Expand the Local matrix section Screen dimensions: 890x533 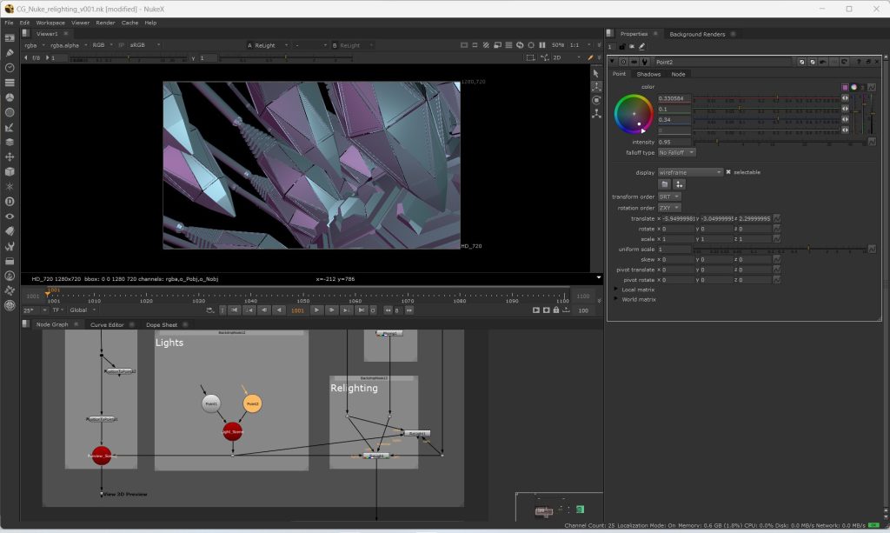[x=616, y=290]
